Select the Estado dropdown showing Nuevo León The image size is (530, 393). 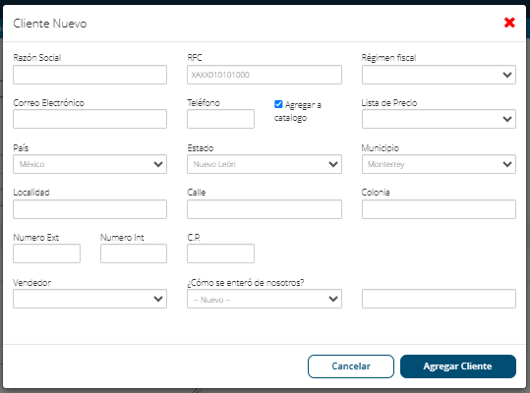265,164
